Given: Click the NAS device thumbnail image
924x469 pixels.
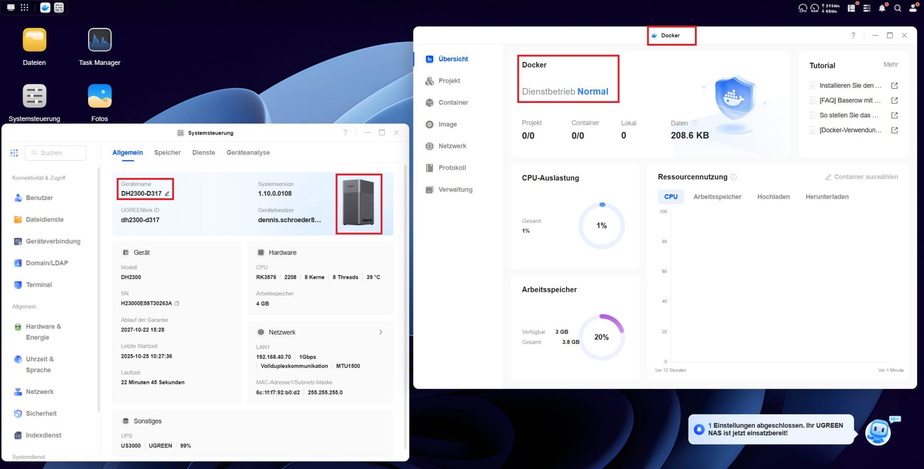Looking at the screenshot, I should [x=359, y=204].
